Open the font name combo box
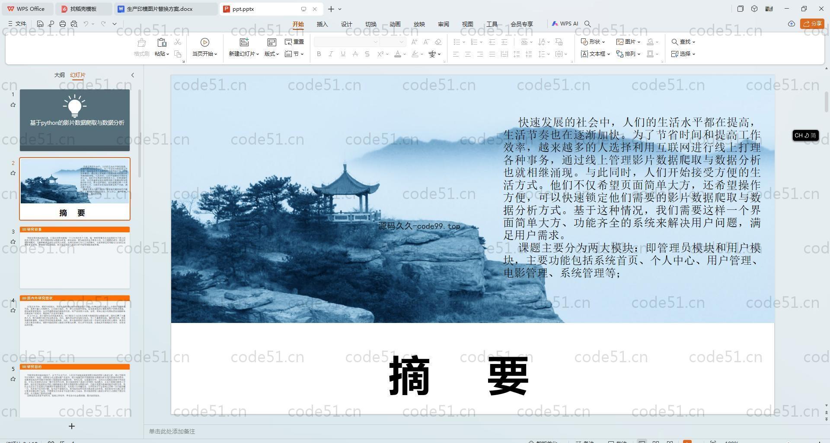Viewport: 830px width, 443px height. point(347,42)
